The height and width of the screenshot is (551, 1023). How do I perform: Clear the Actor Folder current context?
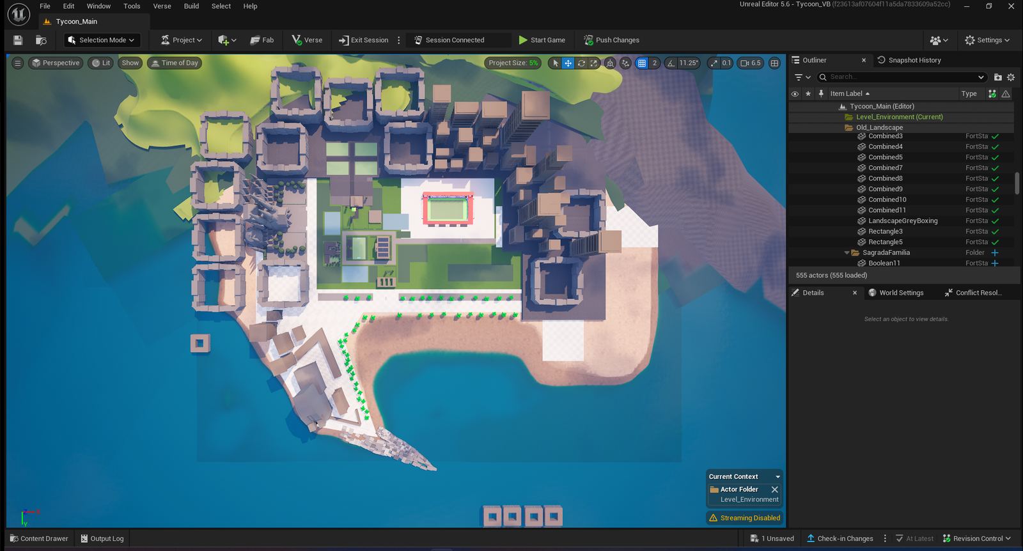(775, 490)
